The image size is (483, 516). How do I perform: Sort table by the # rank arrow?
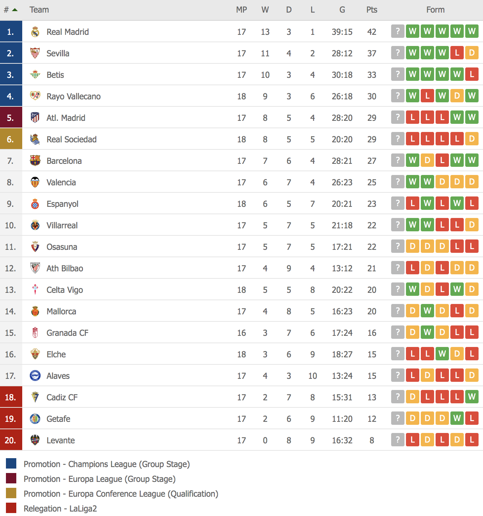pyautogui.click(x=14, y=10)
